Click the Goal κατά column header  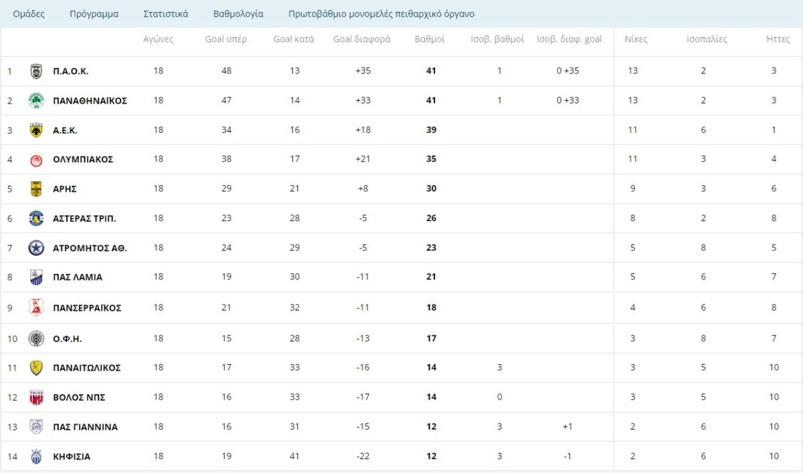pos(294,39)
